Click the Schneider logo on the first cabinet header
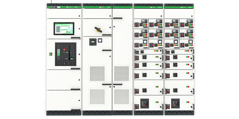 click(x=76, y=7)
